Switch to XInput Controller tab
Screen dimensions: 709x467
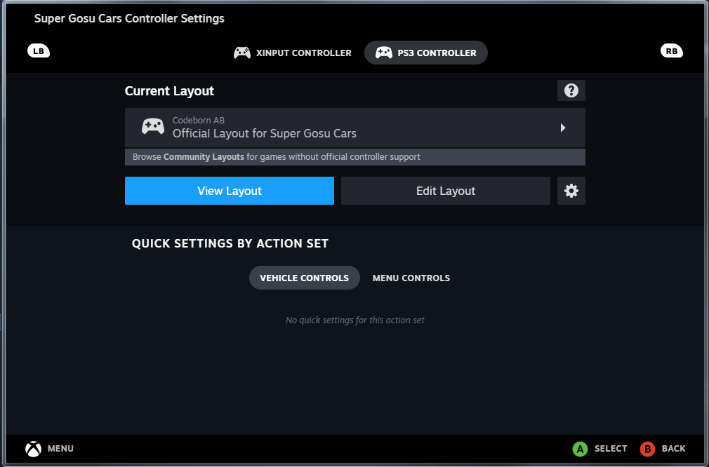pos(293,53)
